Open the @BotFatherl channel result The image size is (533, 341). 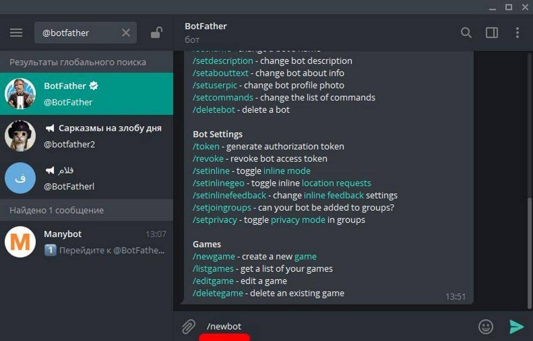point(86,178)
